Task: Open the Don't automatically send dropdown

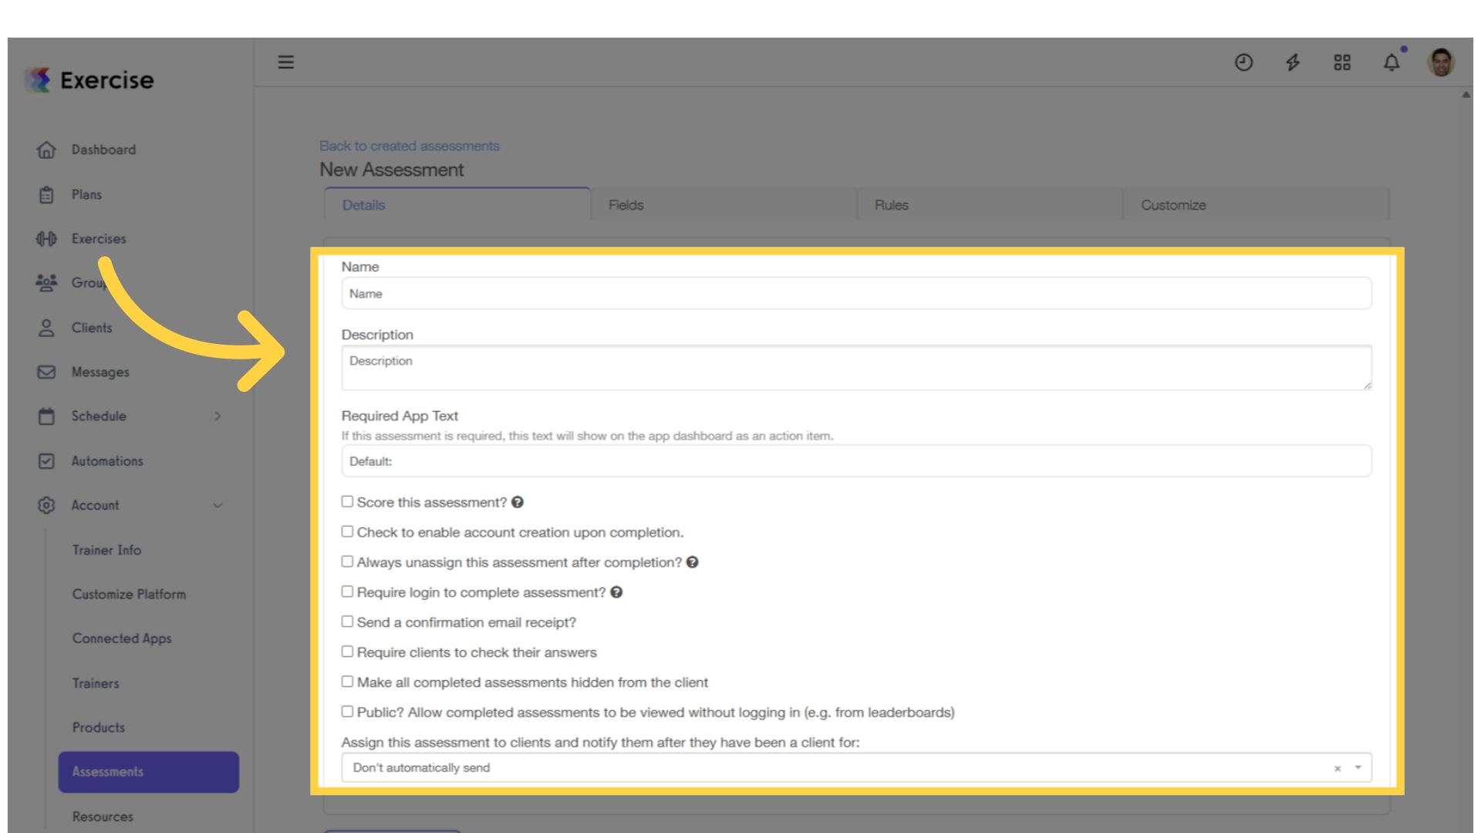Action: click(856, 768)
